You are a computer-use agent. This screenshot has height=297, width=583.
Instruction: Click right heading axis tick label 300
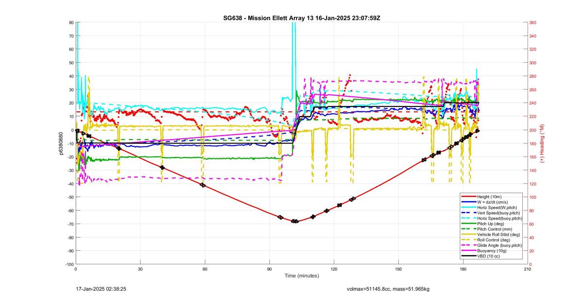tap(533, 63)
